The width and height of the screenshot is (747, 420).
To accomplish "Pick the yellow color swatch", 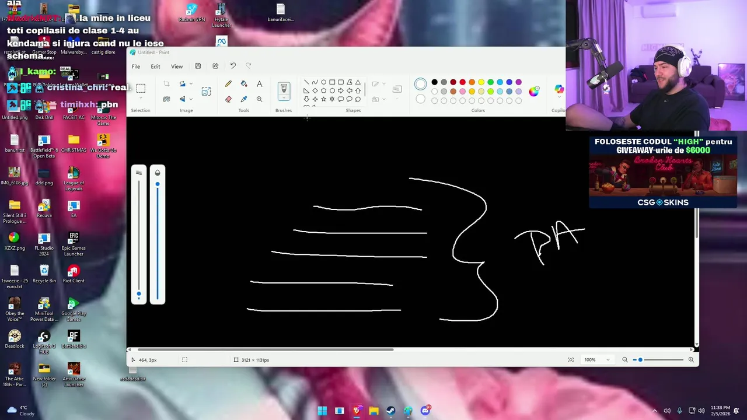I will (x=481, y=82).
